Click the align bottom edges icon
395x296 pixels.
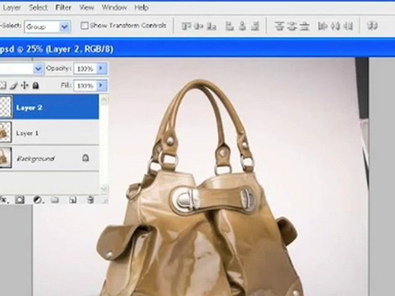click(211, 26)
